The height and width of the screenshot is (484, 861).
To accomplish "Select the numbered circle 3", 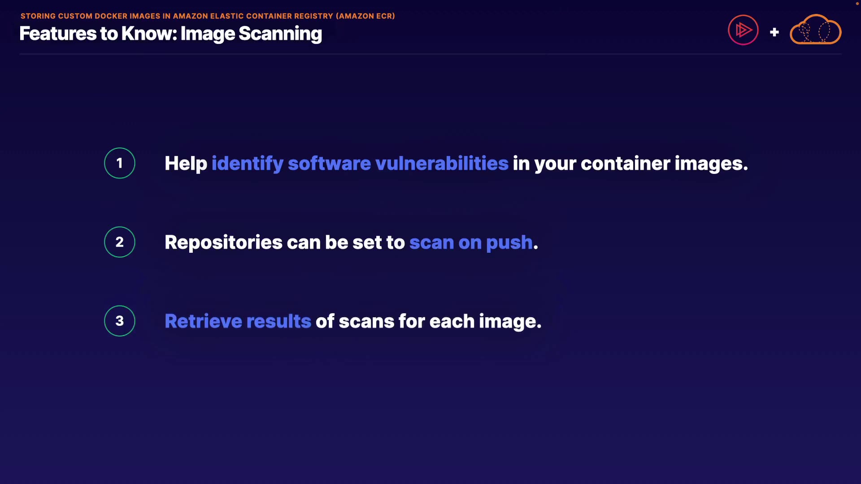I will coord(119,321).
